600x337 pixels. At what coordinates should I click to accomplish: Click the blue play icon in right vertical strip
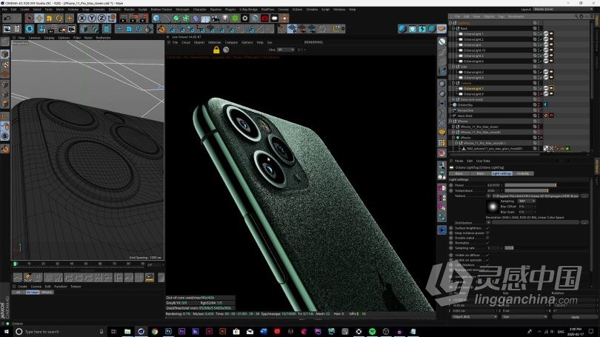442,230
